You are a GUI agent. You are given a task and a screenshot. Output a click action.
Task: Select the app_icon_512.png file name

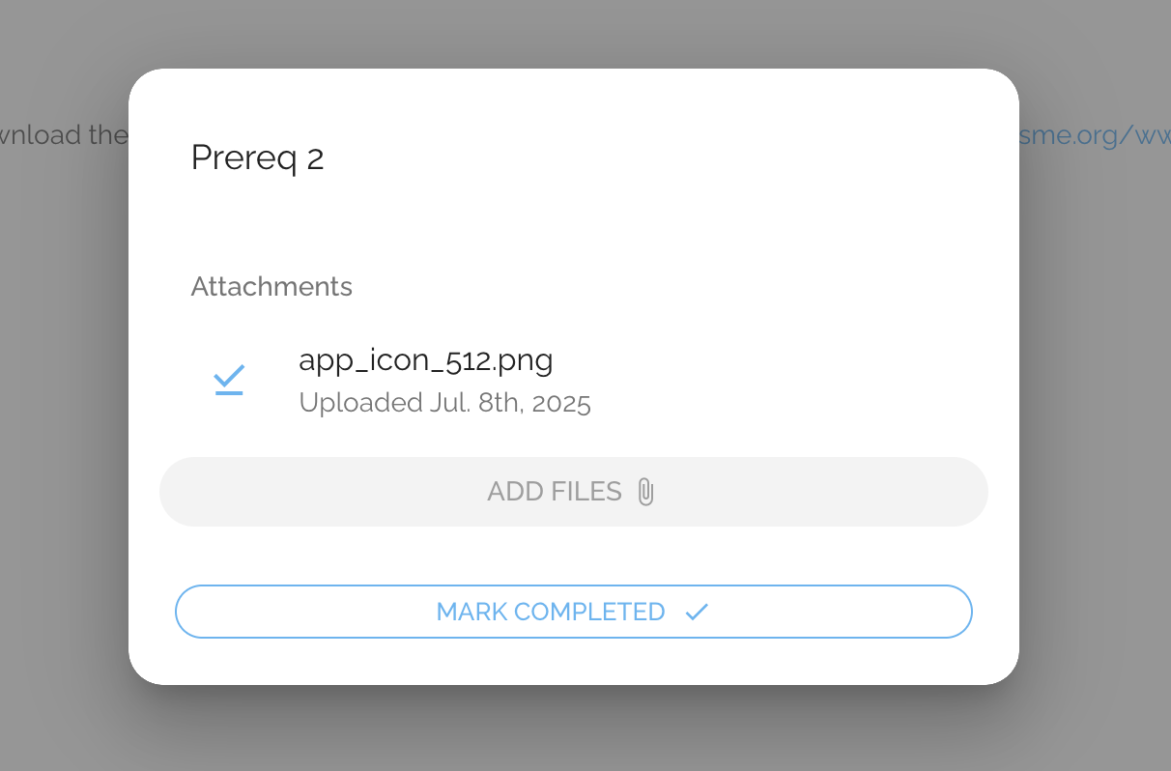tap(426, 359)
